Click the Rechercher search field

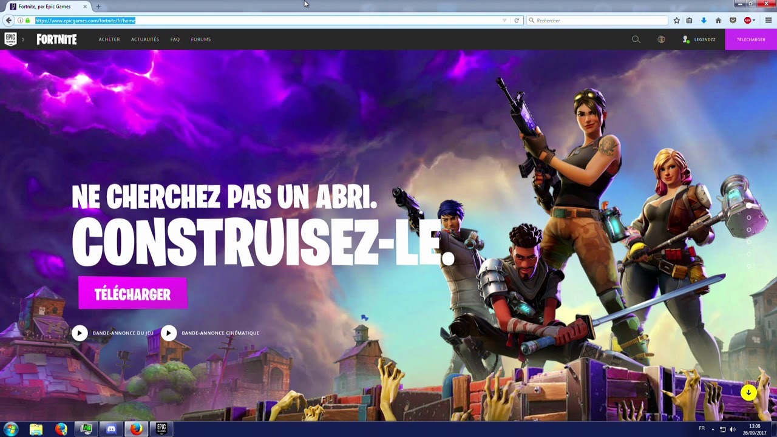pyautogui.click(x=597, y=20)
